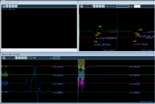The width and height of the screenshot is (155, 104).
Task: Click the 'Cz-Fz20' label on left SEP trace
Action: [x=113, y=32]
